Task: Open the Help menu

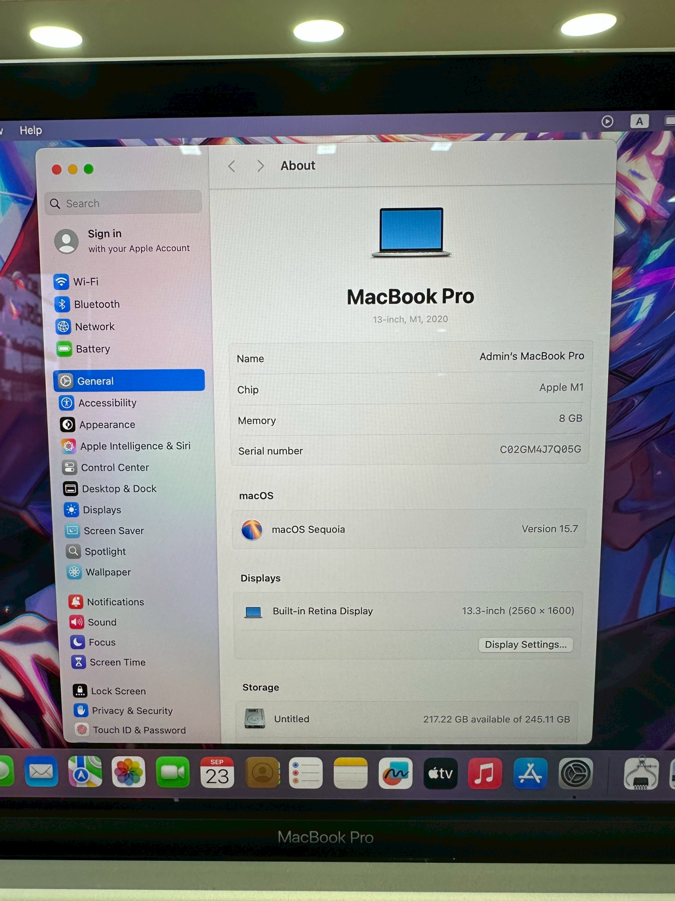Action: [x=31, y=130]
